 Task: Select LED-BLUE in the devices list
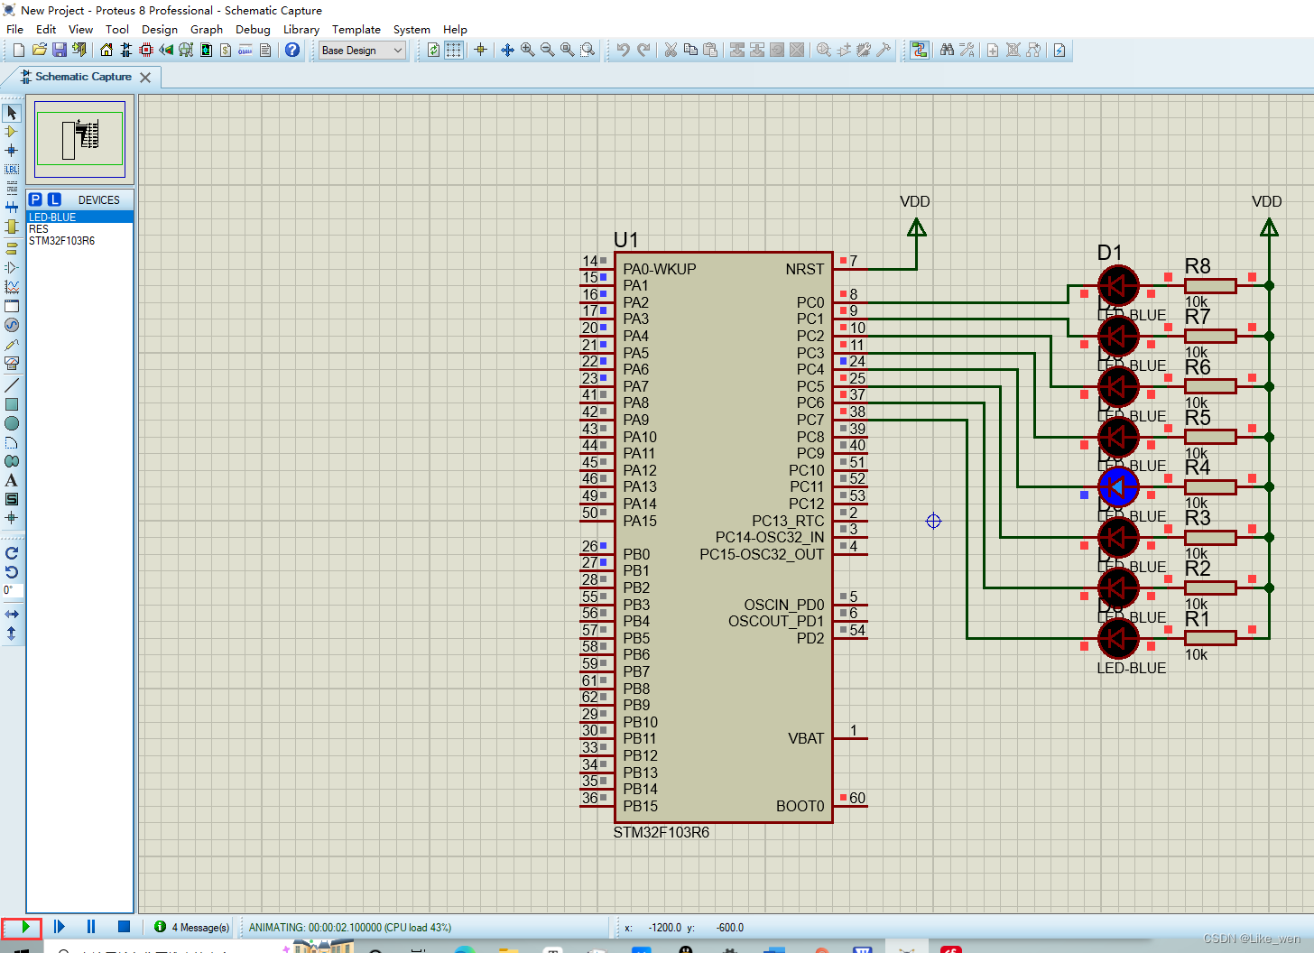click(80, 217)
